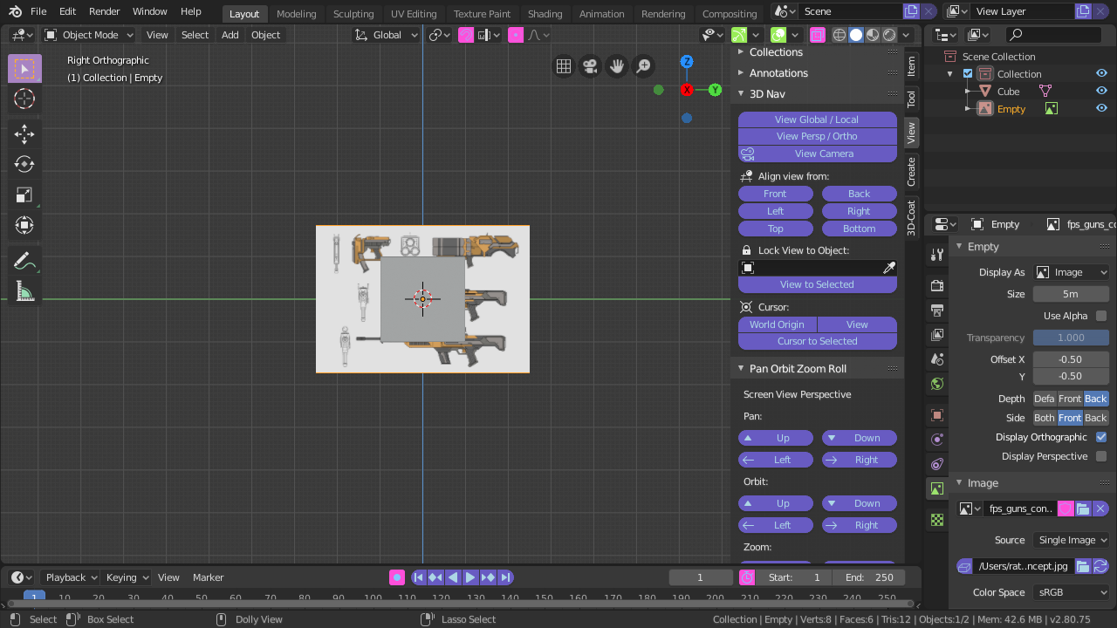Open Color Space sRGB dropdown
The image size is (1117, 628).
click(1071, 592)
